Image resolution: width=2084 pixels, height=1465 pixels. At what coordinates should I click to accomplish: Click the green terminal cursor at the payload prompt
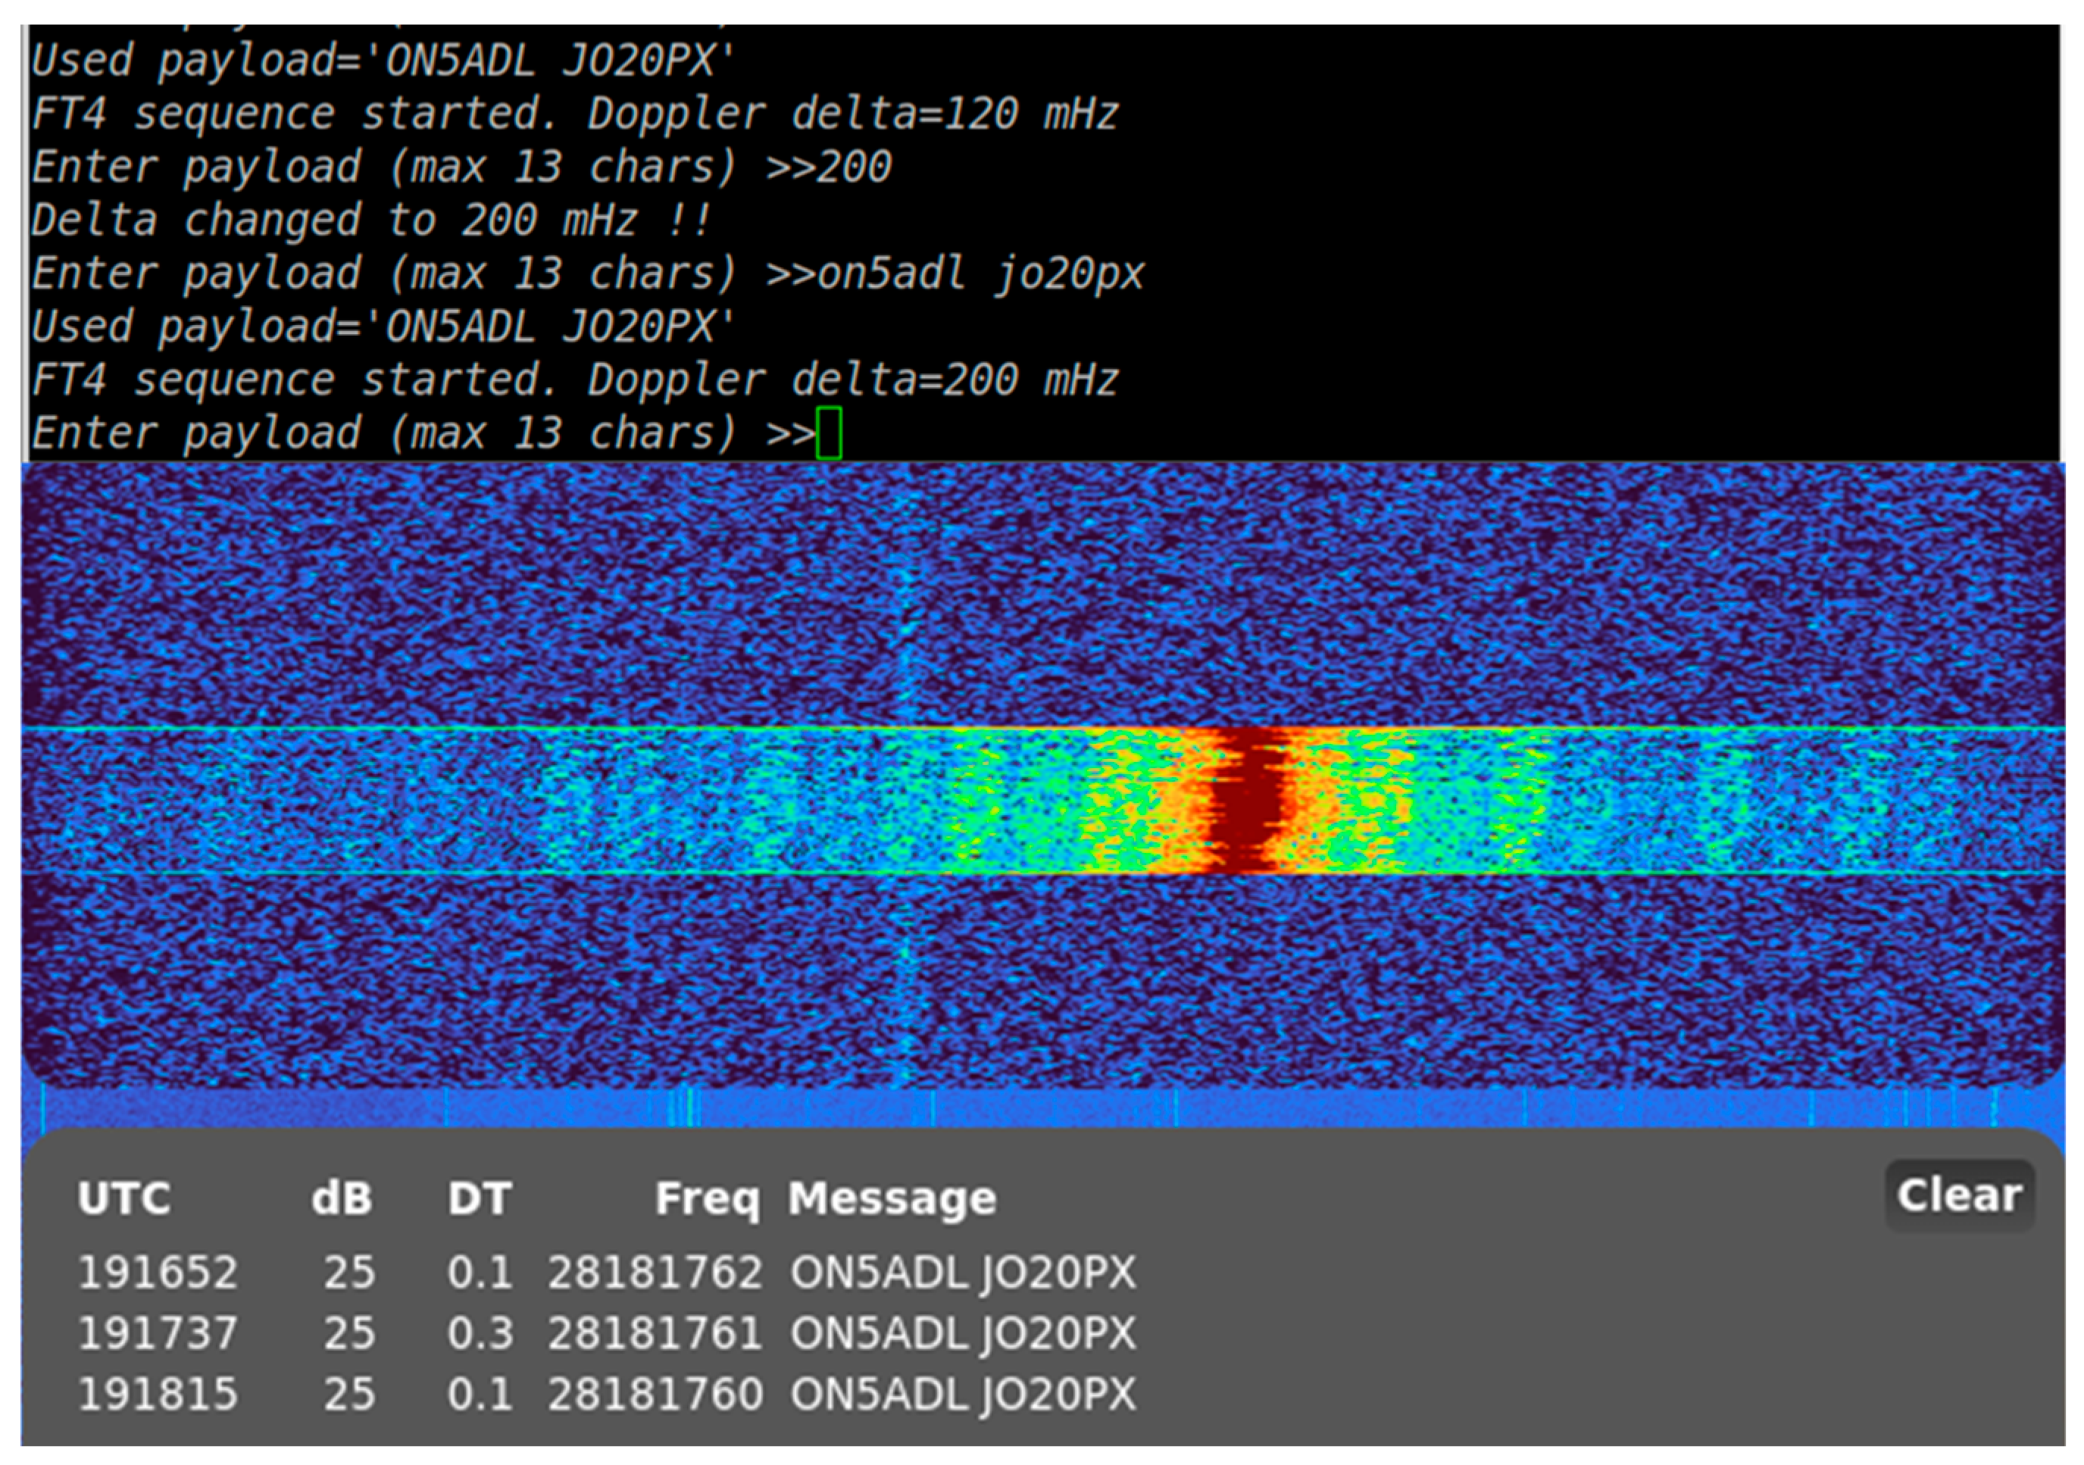(x=829, y=433)
